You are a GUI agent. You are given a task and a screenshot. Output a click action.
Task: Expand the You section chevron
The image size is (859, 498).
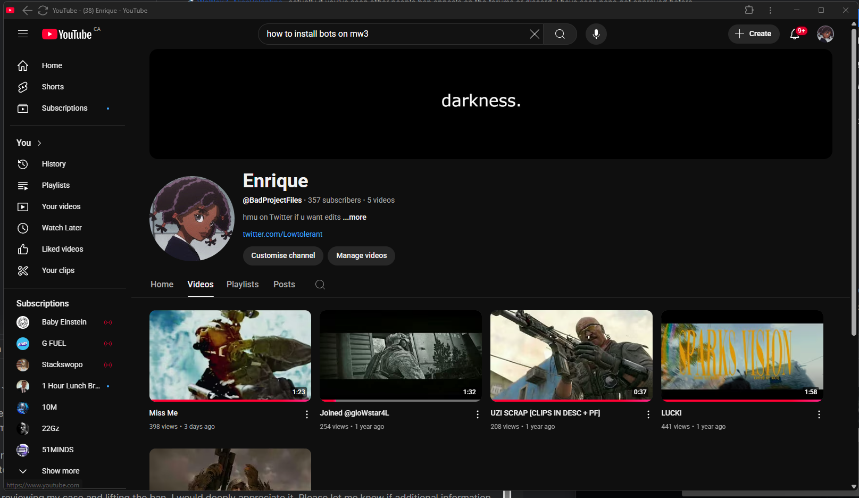(39, 143)
